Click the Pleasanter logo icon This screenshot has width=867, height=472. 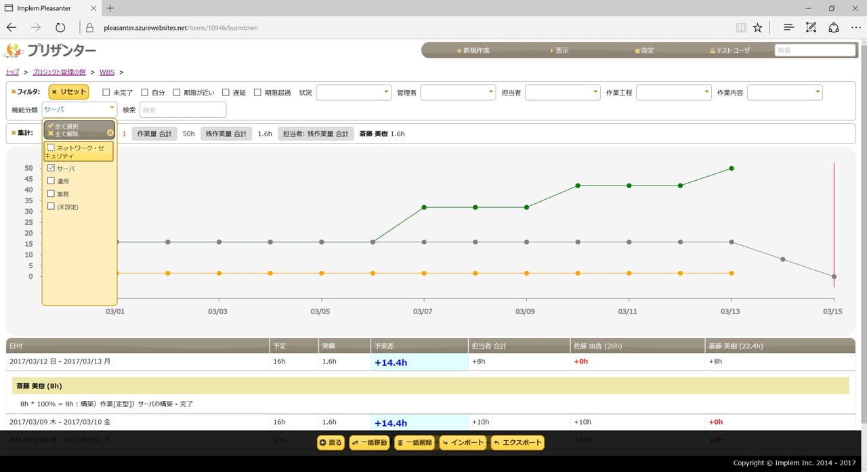click(14, 51)
